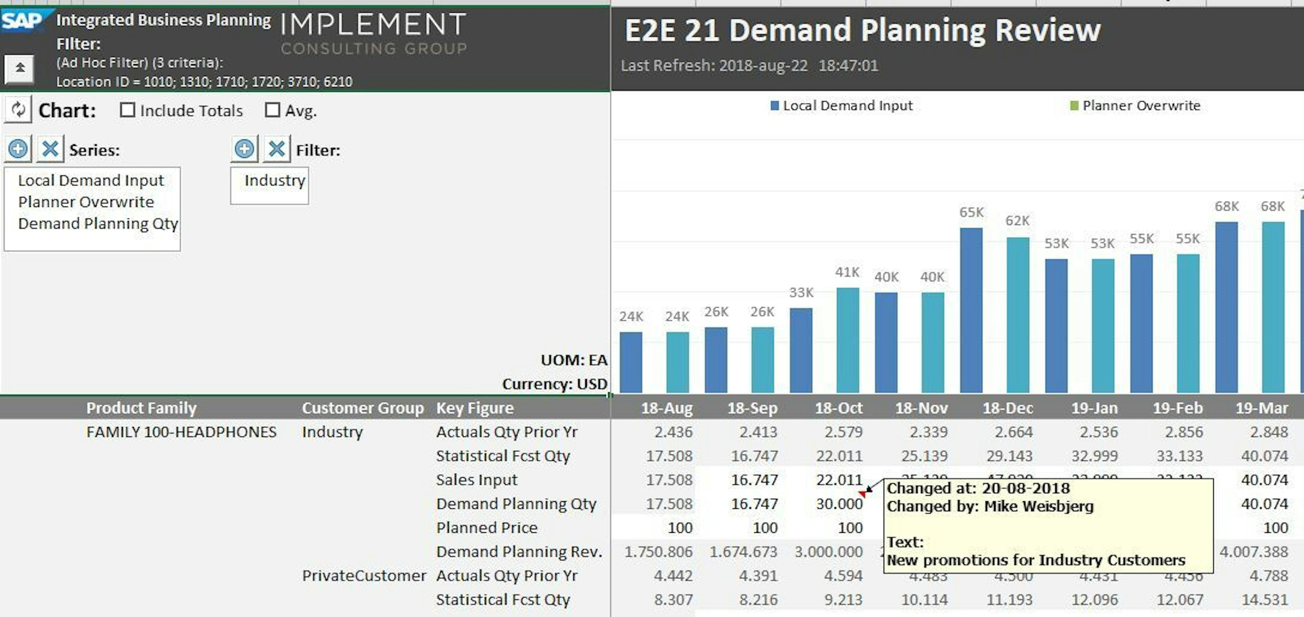Select Planner Overwrite in the Series list
Viewport: 1304px width, 617px height.
[86, 202]
